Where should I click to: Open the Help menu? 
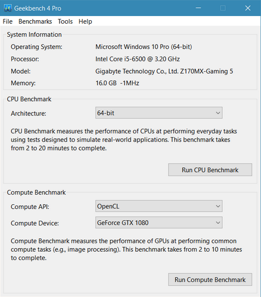pos(85,21)
